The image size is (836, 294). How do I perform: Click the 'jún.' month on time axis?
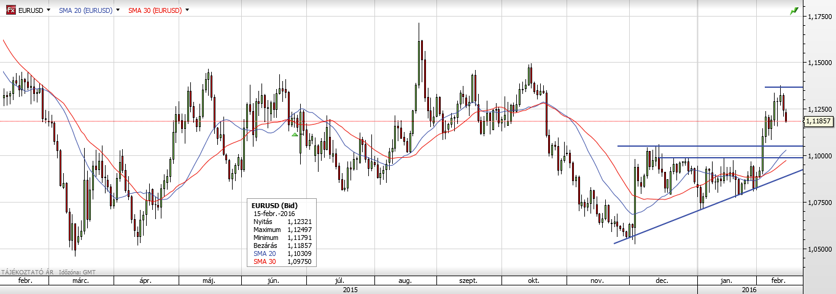[273, 280]
